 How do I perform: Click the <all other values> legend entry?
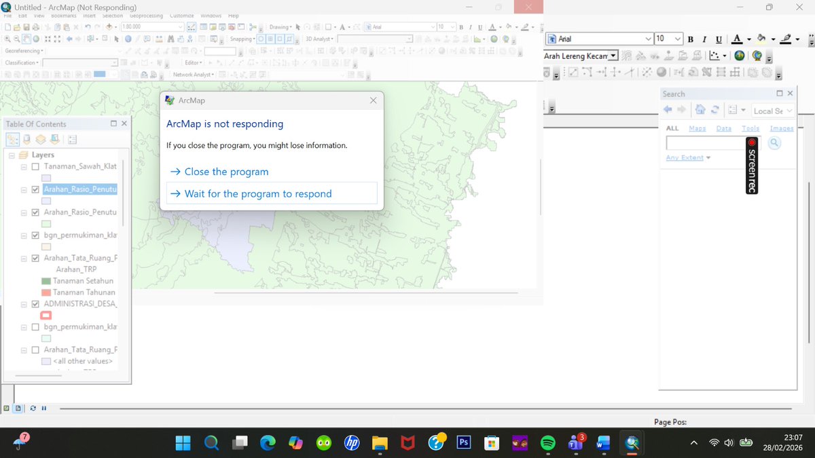(82, 361)
